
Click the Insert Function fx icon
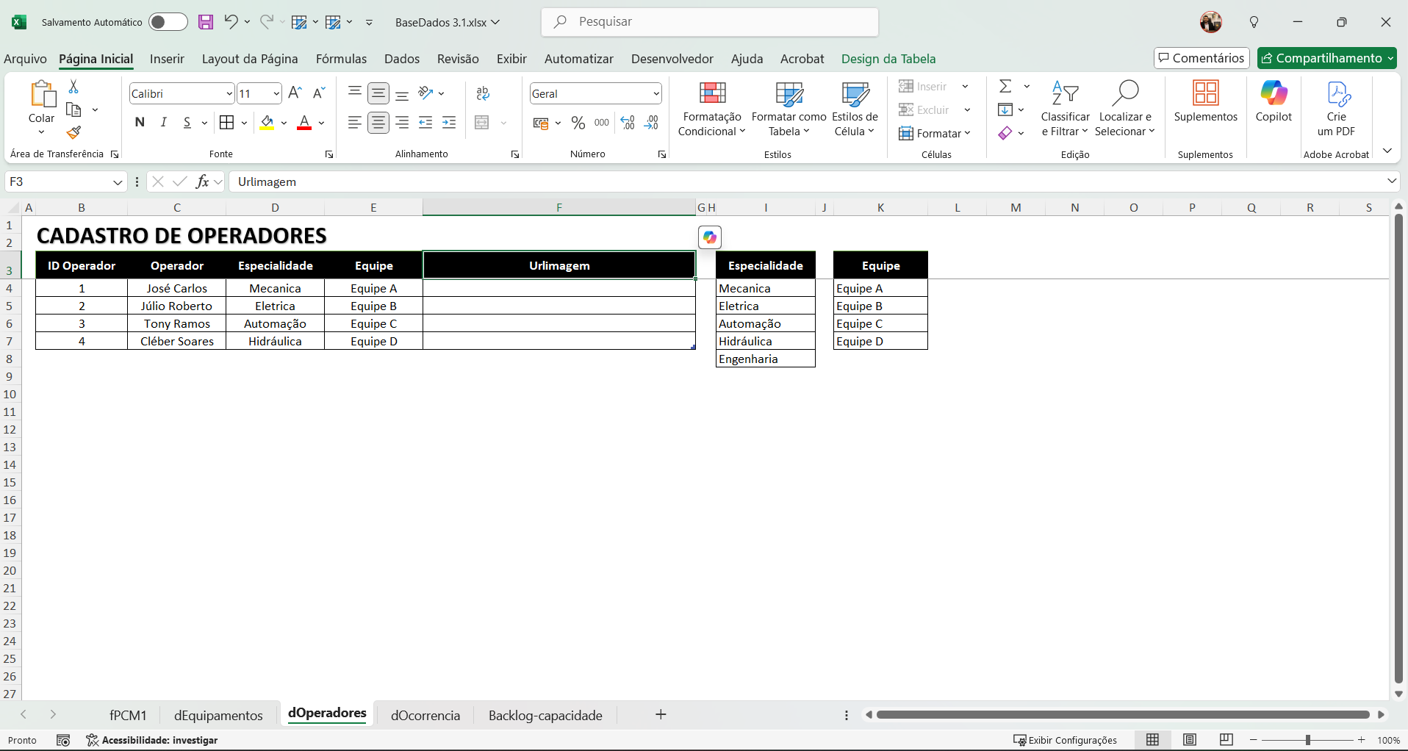(202, 182)
